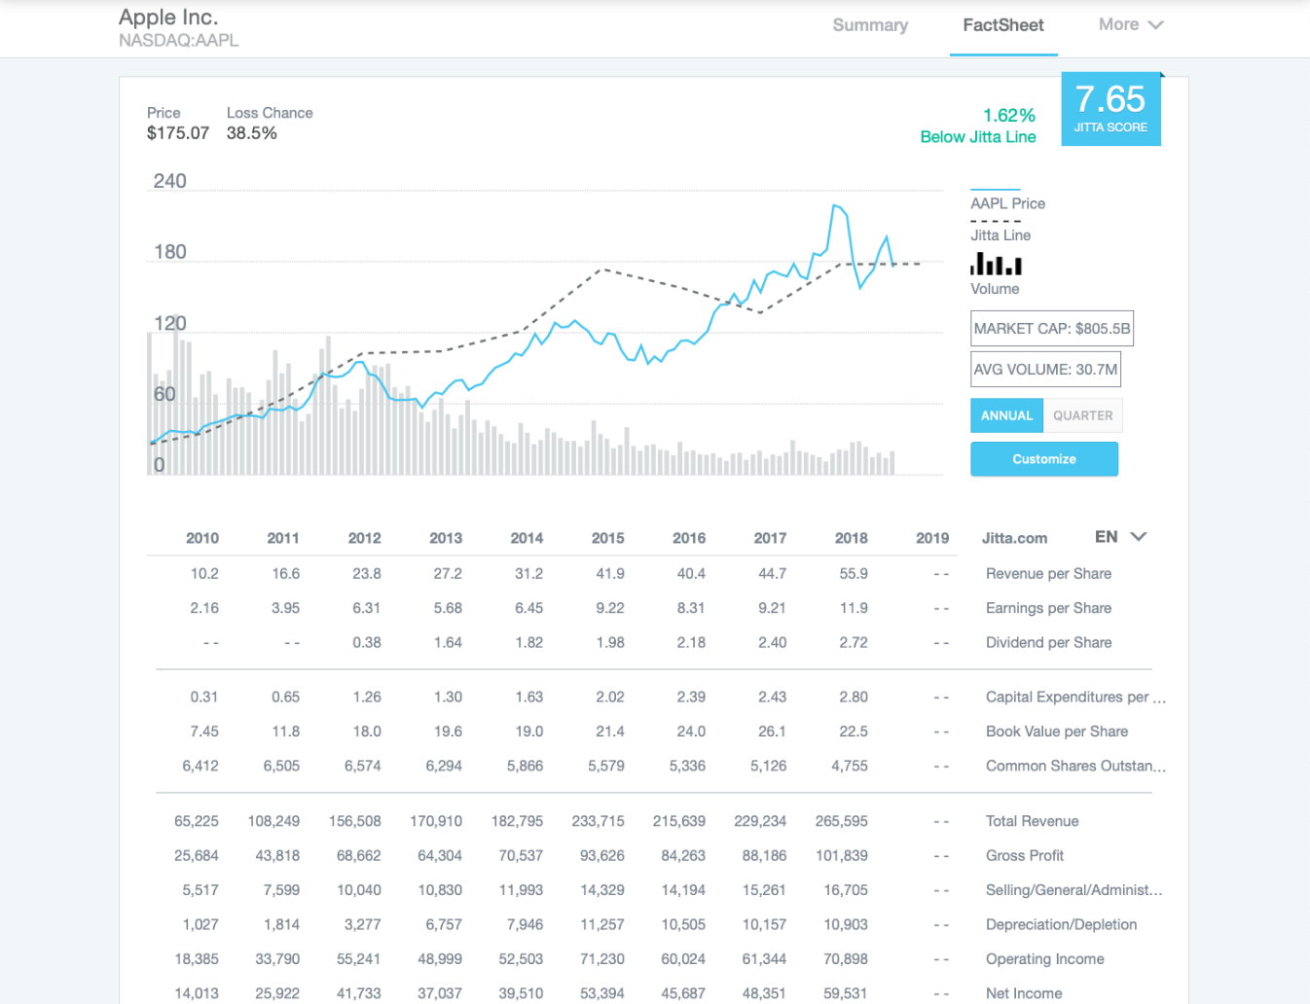This screenshot has width=1310, height=1004.
Task: Click 2010 Revenue per Share value 10.2
Action: pyautogui.click(x=204, y=574)
